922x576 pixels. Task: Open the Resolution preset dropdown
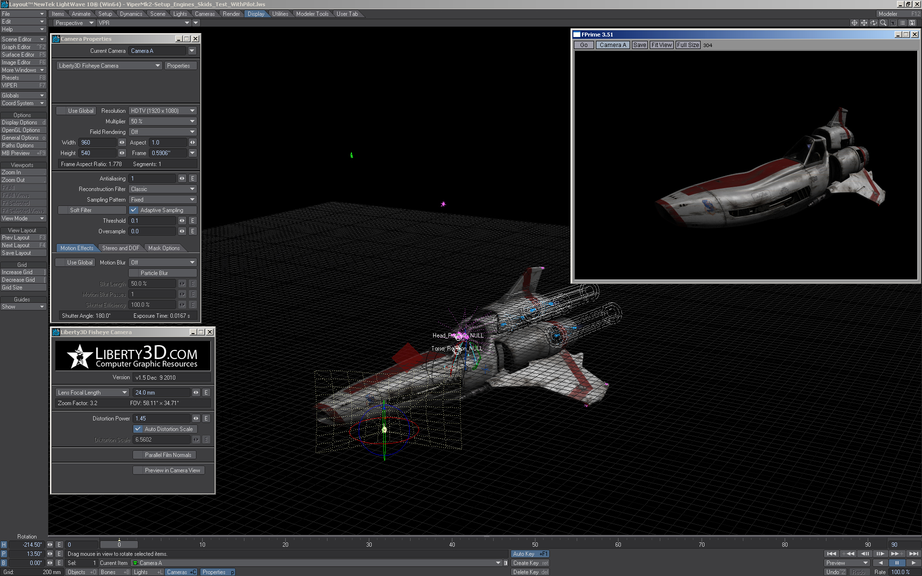tap(163, 111)
